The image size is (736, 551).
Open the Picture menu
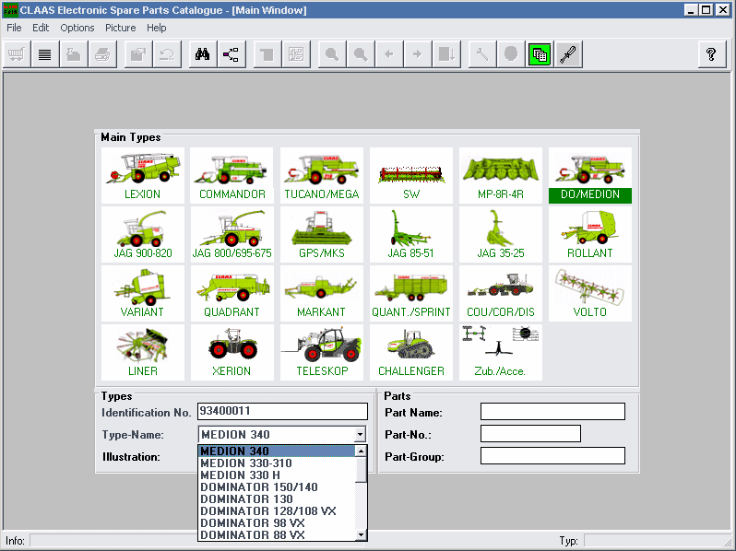[120, 28]
